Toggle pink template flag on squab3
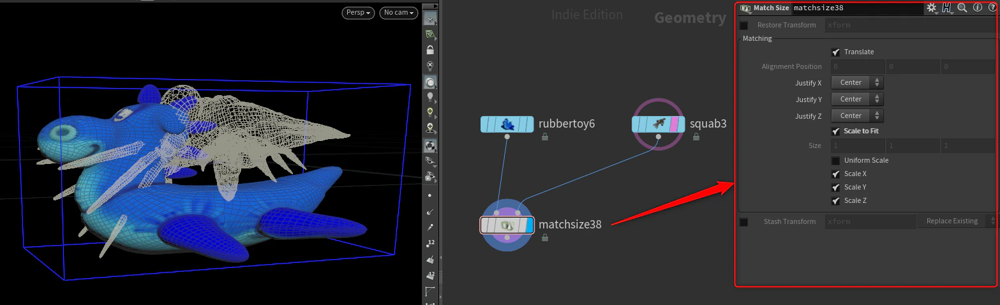The image size is (1000, 305). (675, 124)
